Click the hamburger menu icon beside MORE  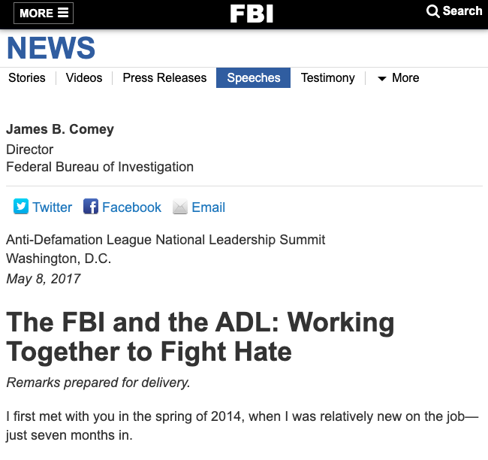[x=63, y=13]
